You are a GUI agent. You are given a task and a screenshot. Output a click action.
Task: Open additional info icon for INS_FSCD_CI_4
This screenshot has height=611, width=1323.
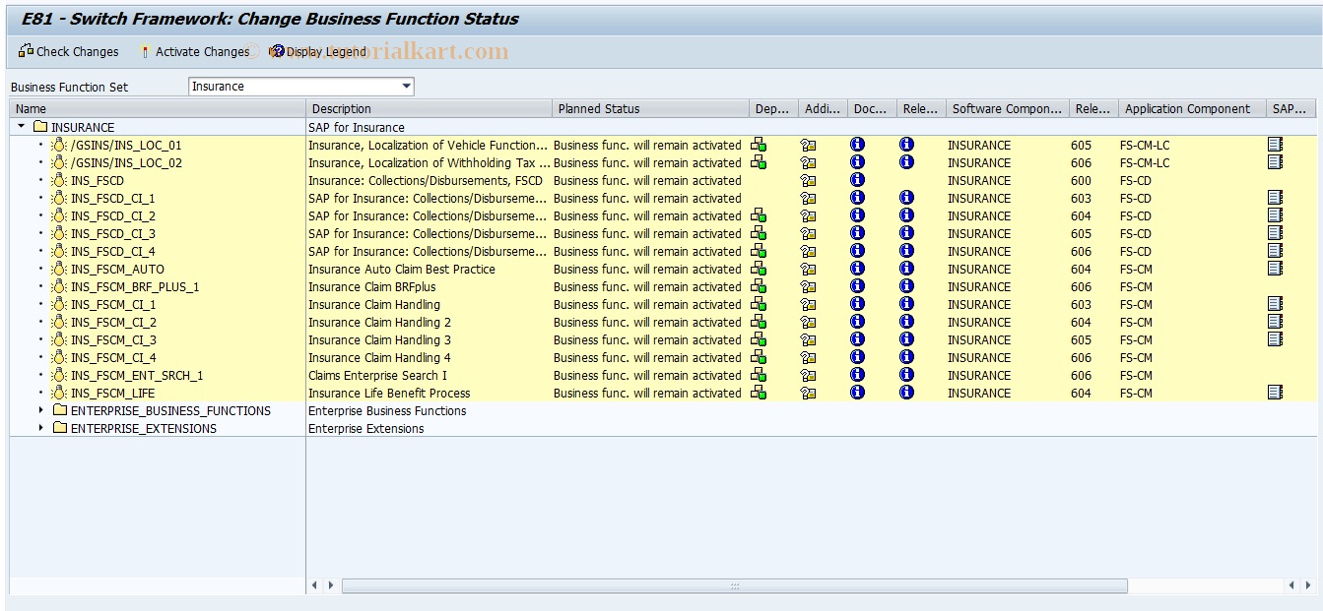pyautogui.click(x=808, y=251)
